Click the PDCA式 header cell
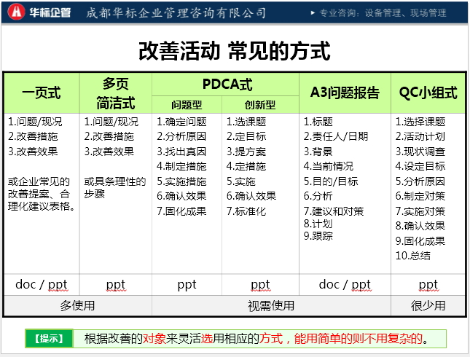The image size is (470, 357). point(226,85)
